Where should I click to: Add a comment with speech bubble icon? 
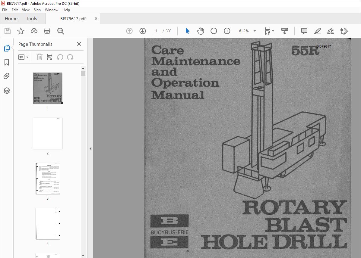[304, 31]
